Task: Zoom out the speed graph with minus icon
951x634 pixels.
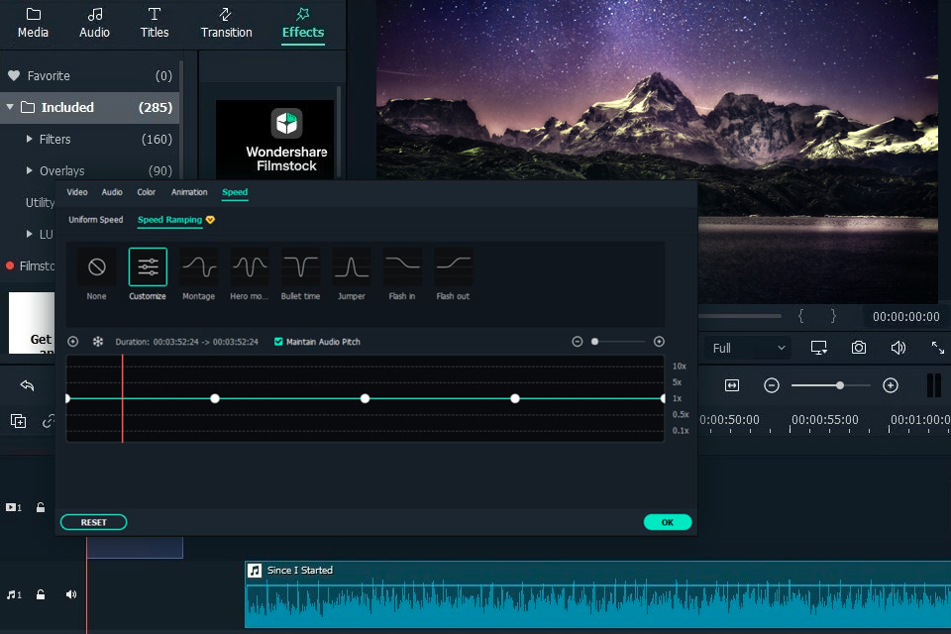Action: pyautogui.click(x=578, y=342)
